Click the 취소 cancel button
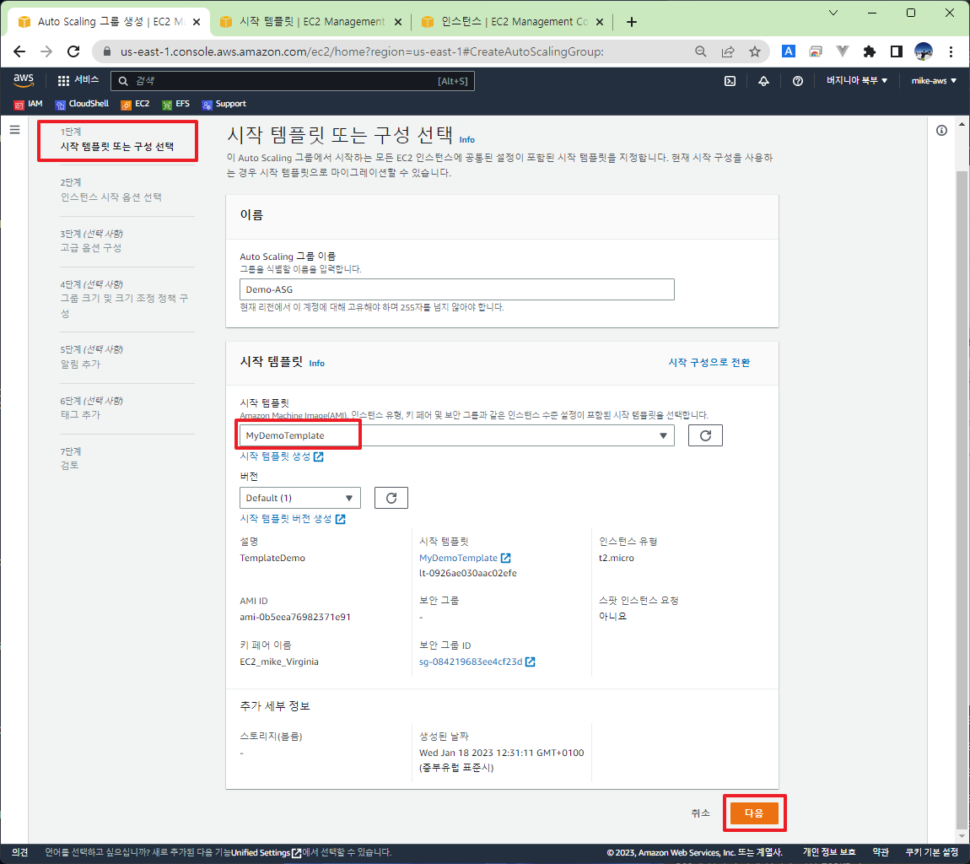The image size is (970, 864). click(700, 813)
